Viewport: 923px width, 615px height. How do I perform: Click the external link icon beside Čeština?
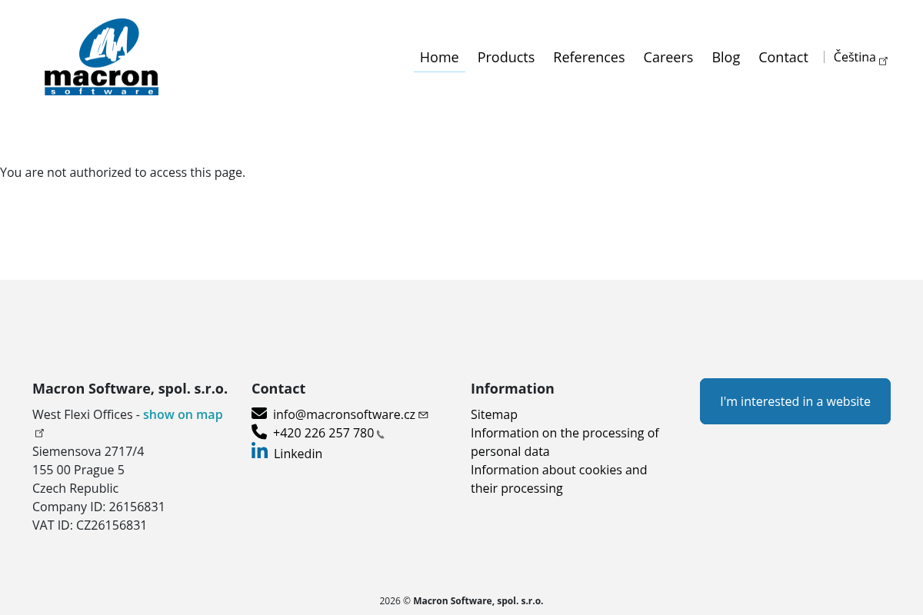(x=884, y=61)
